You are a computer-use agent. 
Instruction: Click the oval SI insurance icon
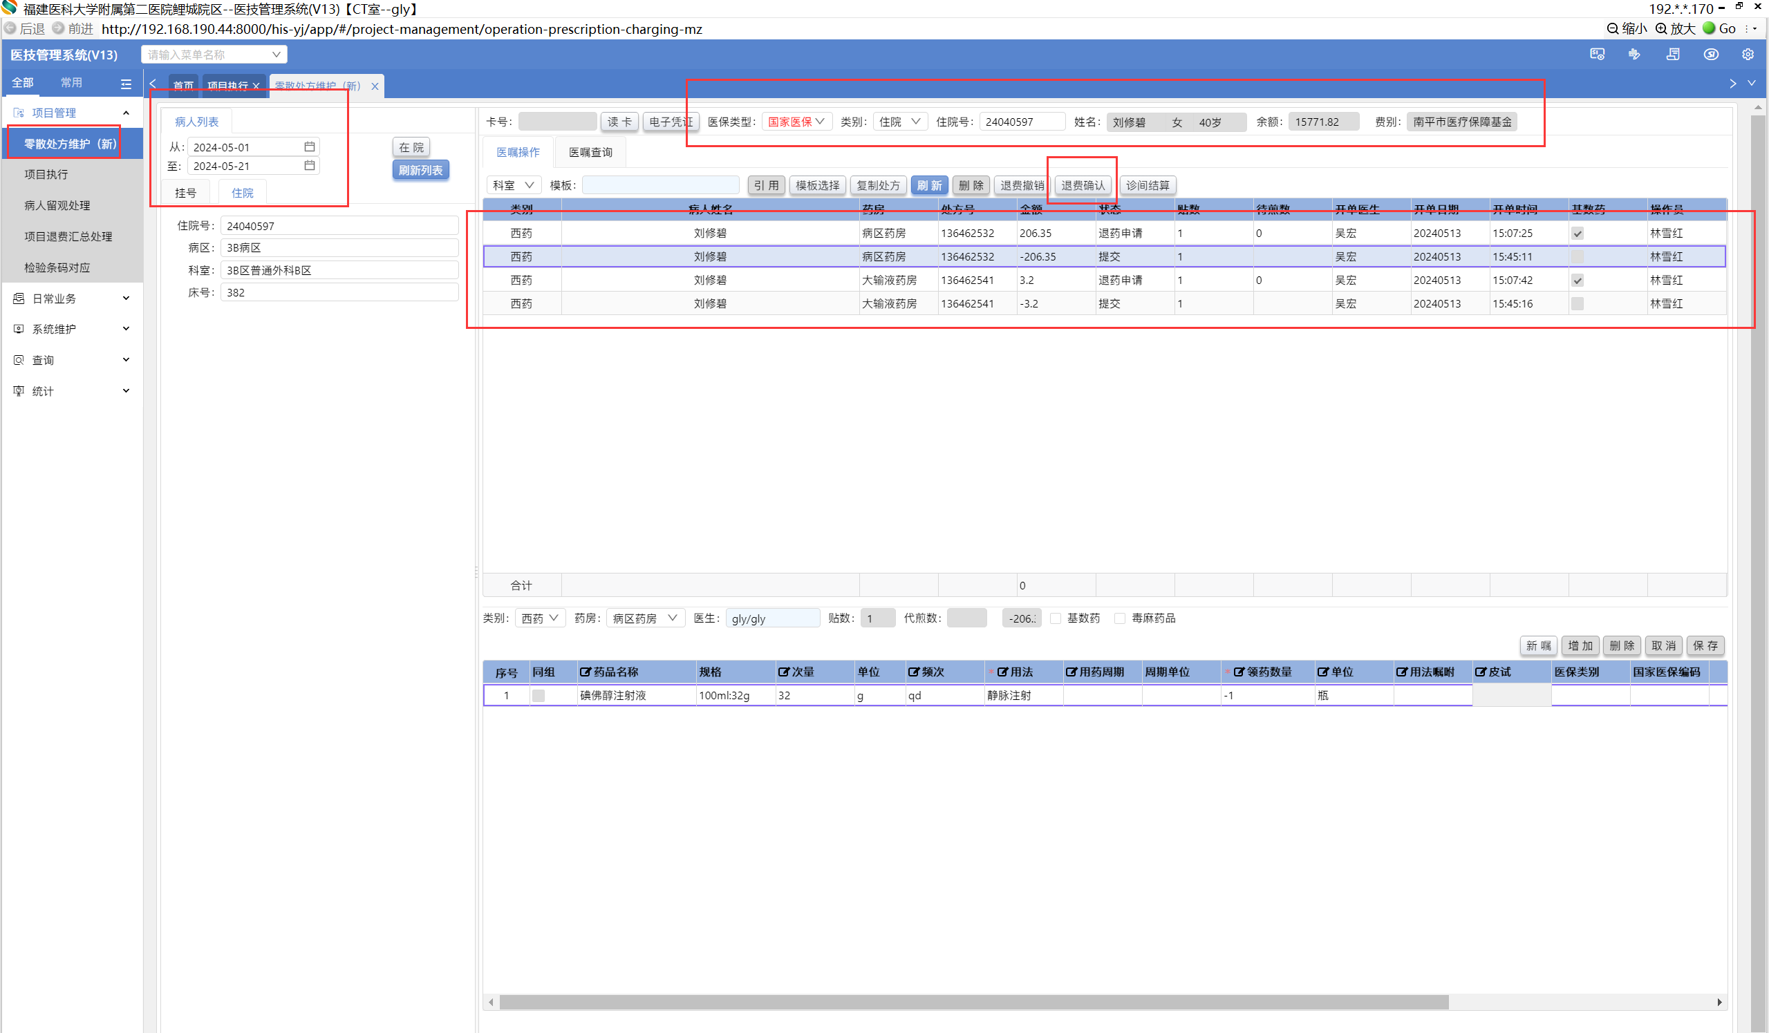click(1711, 55)
